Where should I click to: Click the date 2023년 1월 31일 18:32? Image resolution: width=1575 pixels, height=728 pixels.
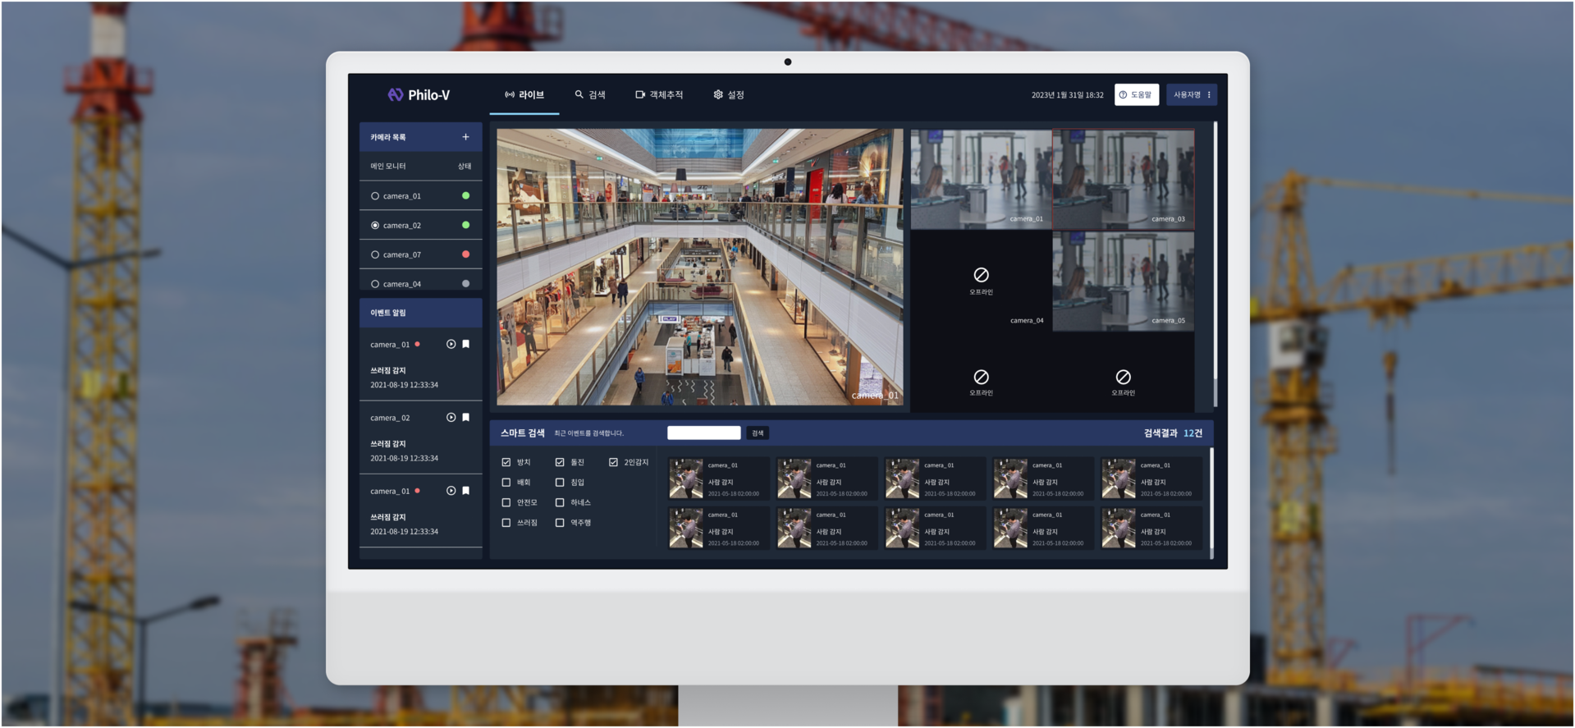(x=1067, y=95)
